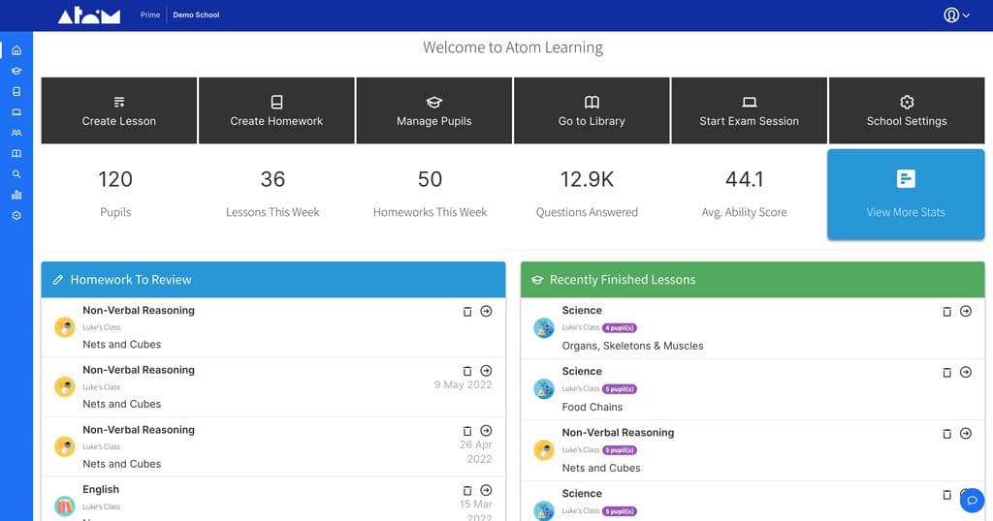Select the people group icon in sidebar
The width and height of the screenshot is (993, 521).
tap(16, 133)
